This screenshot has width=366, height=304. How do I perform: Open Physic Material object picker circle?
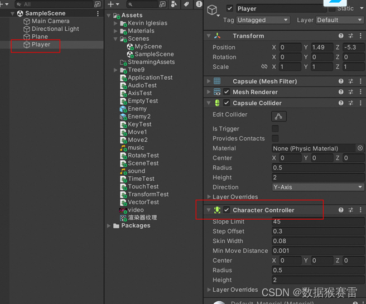pyautogui.click(x=360, y=148)
